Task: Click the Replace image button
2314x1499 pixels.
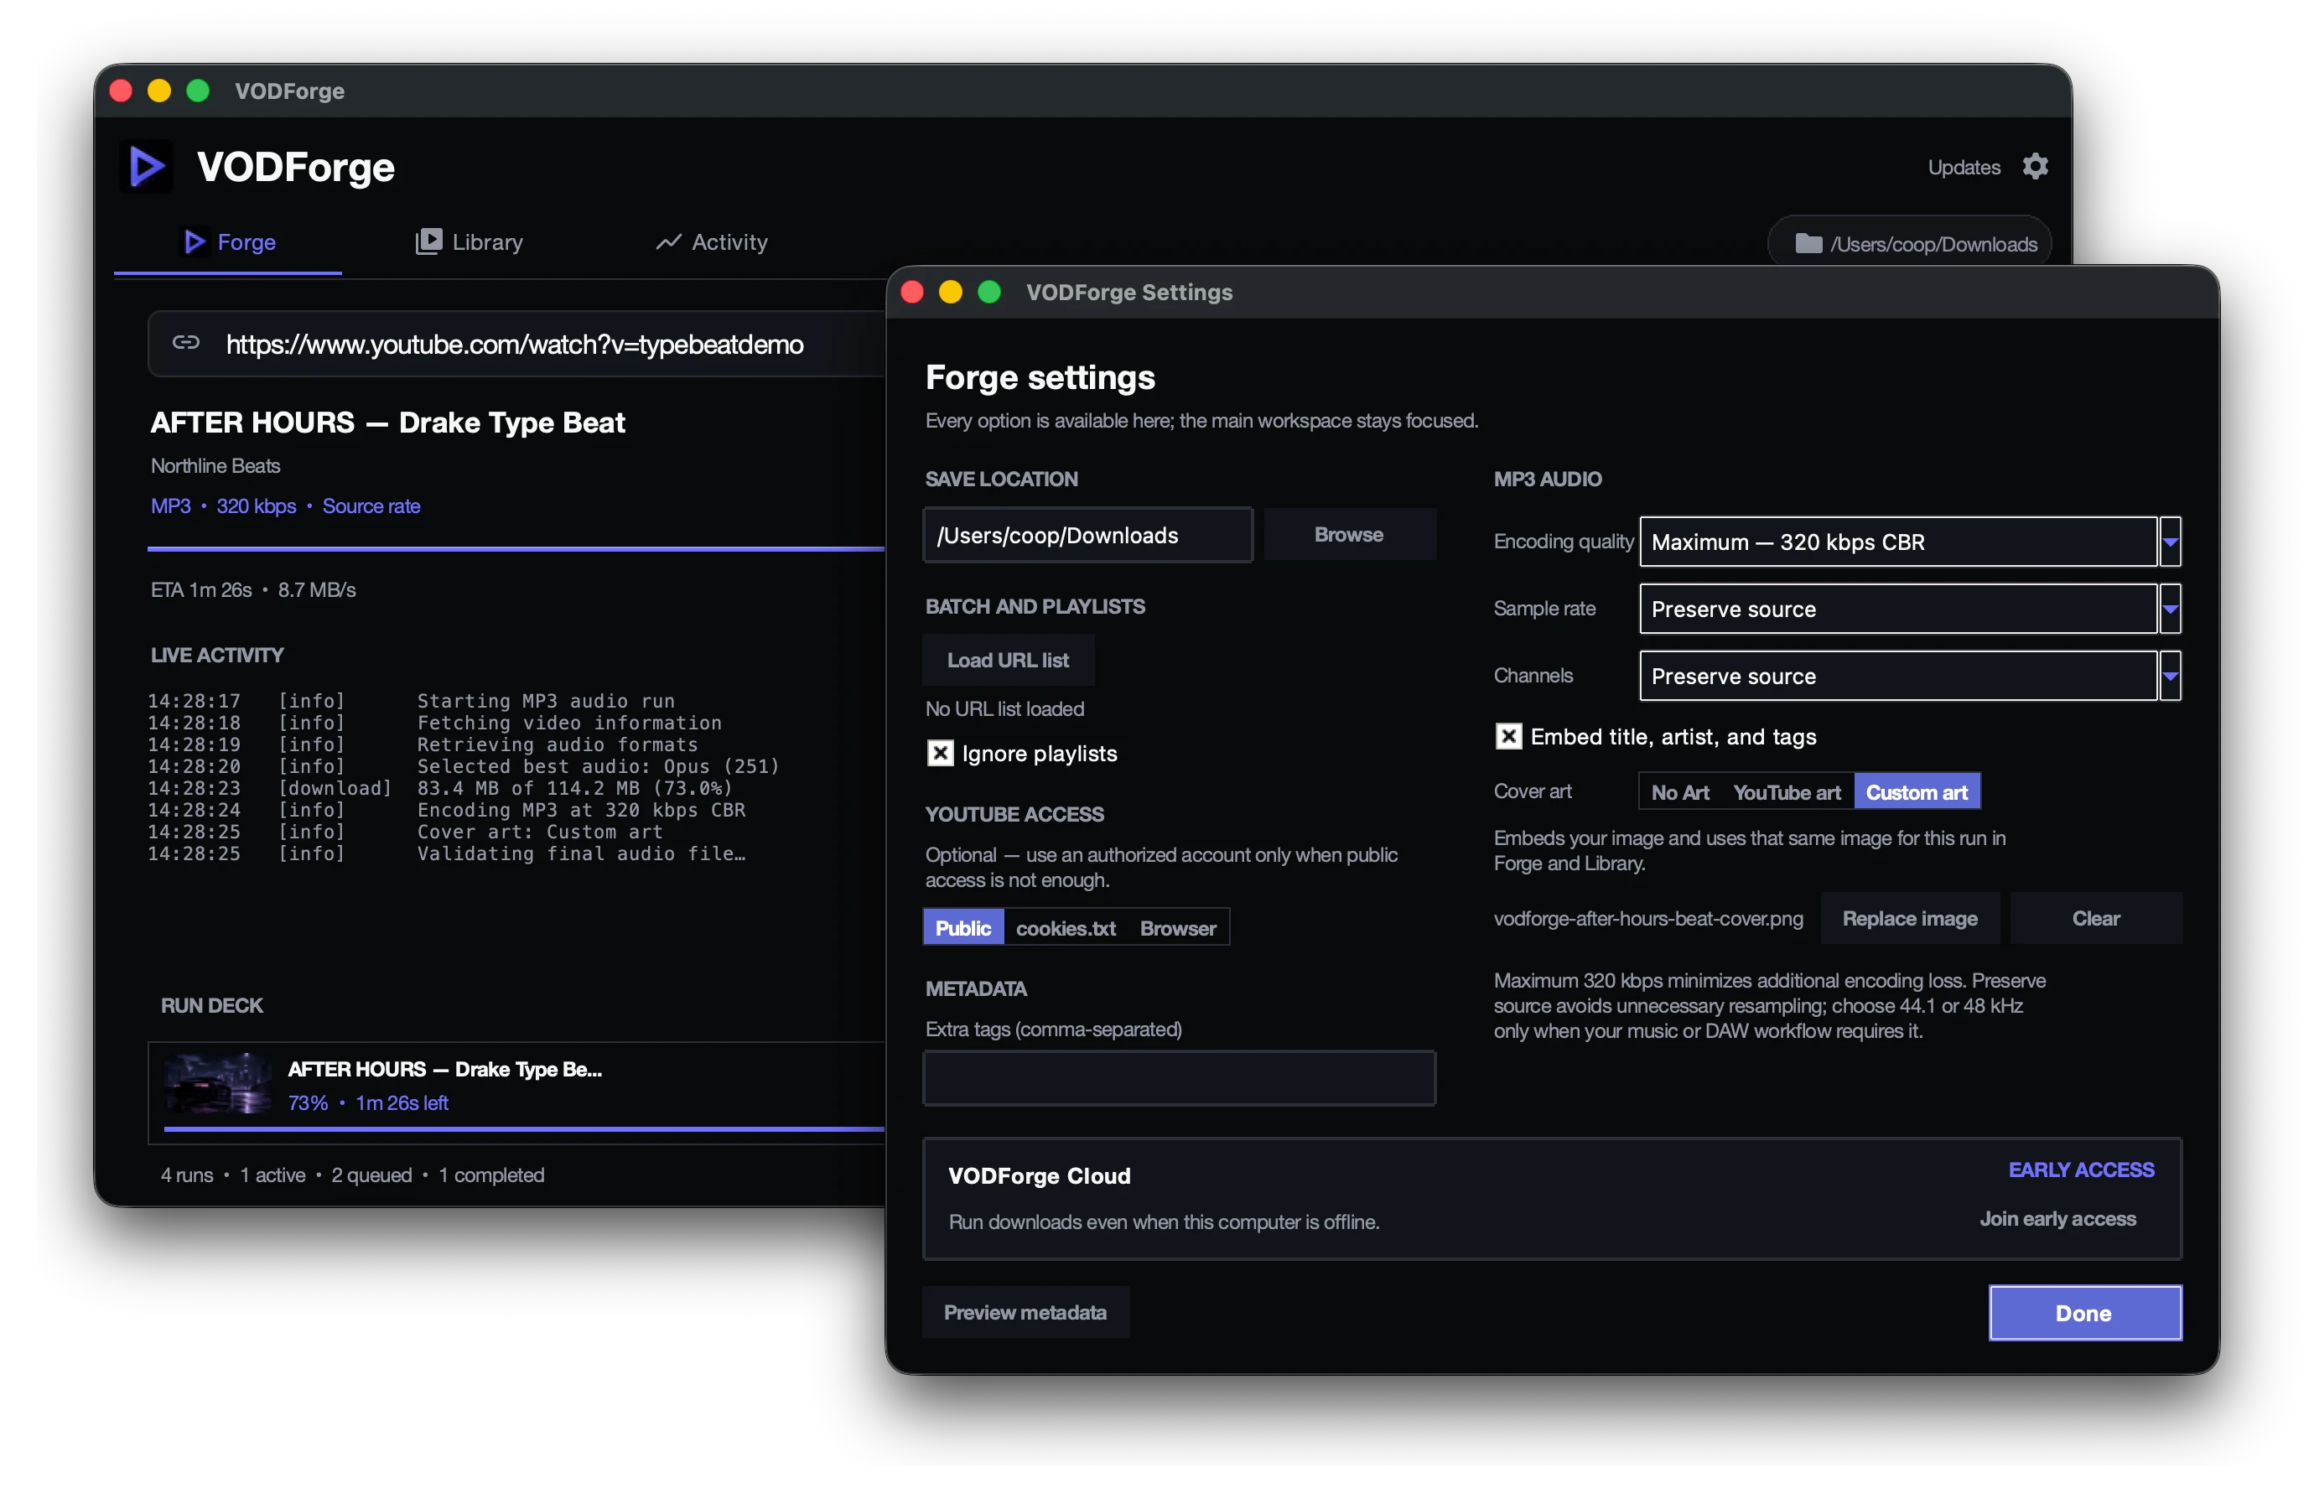Action: pos(1910,918)
